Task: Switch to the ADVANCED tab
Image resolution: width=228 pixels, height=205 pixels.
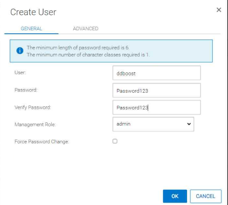Action: 85,29
